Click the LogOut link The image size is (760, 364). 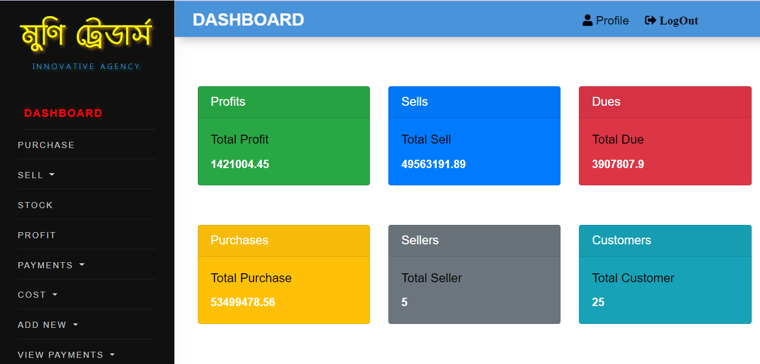click(679, 20)
